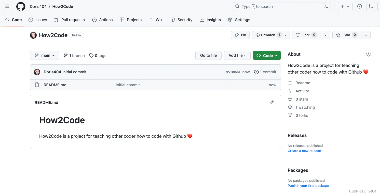Viewport: 380px width, 195px height.
Task: Click the Releases heading
Action: pos(297,135)
